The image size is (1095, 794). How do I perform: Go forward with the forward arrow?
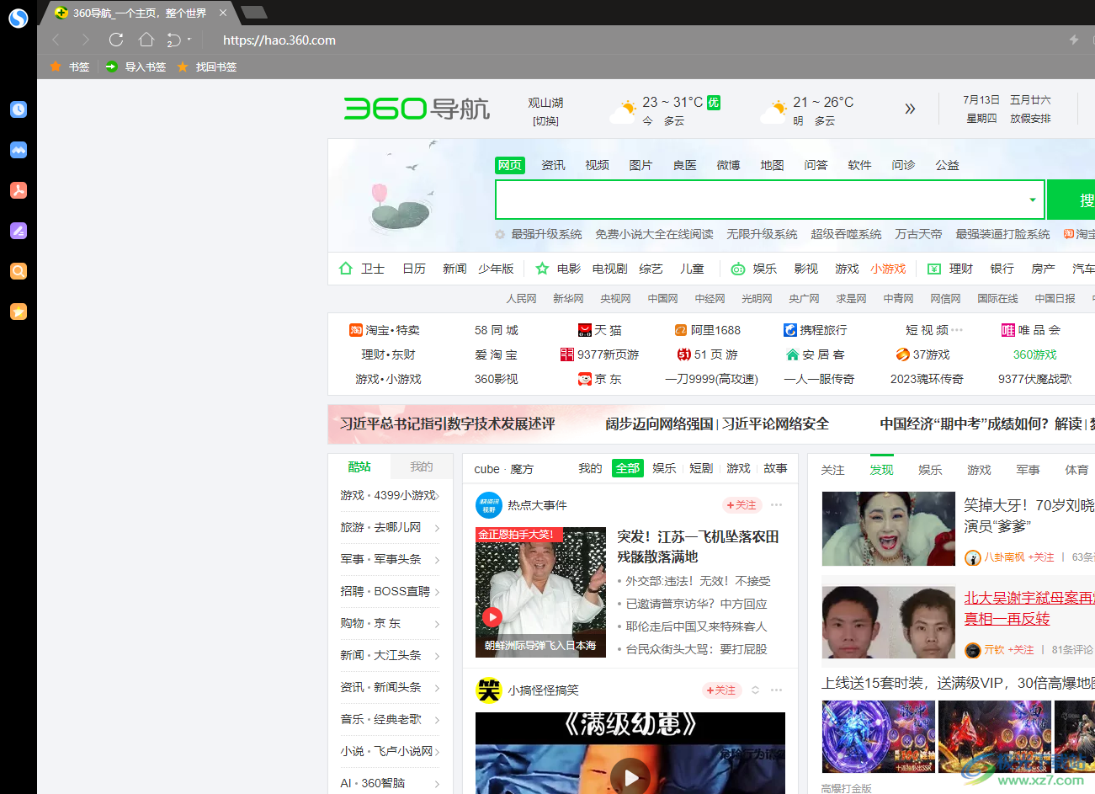click(85, 40)
